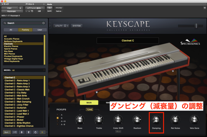Click the SYSTEM button
This screenshot has height=137, width=207.
point(76,26)
